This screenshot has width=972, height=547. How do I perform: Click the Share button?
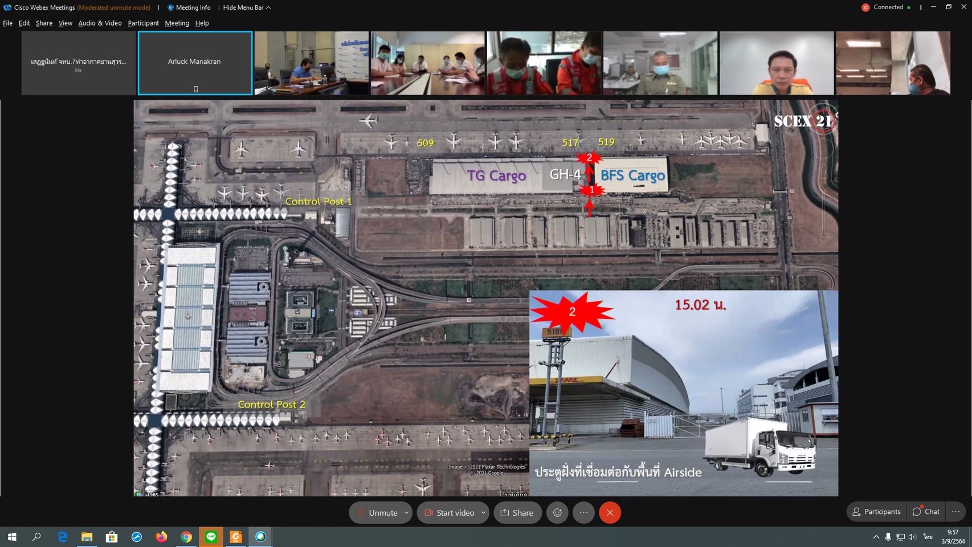(517, 512)
